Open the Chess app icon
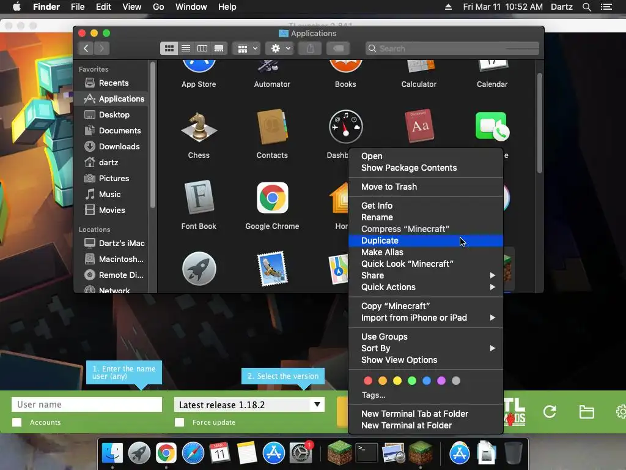Image resolution: width=626 pixels, height=470 pixels. click(199, 127)
